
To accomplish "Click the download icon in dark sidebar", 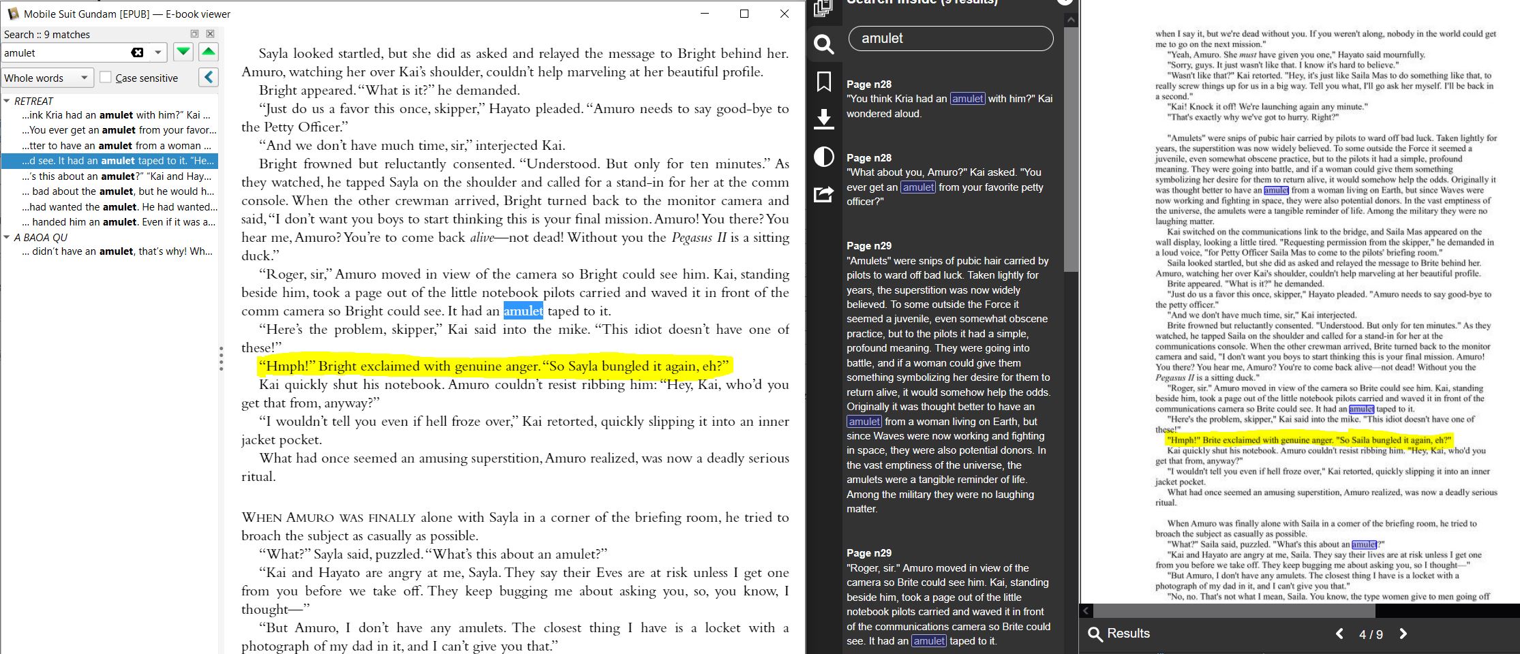I will (x=824, y=119).
